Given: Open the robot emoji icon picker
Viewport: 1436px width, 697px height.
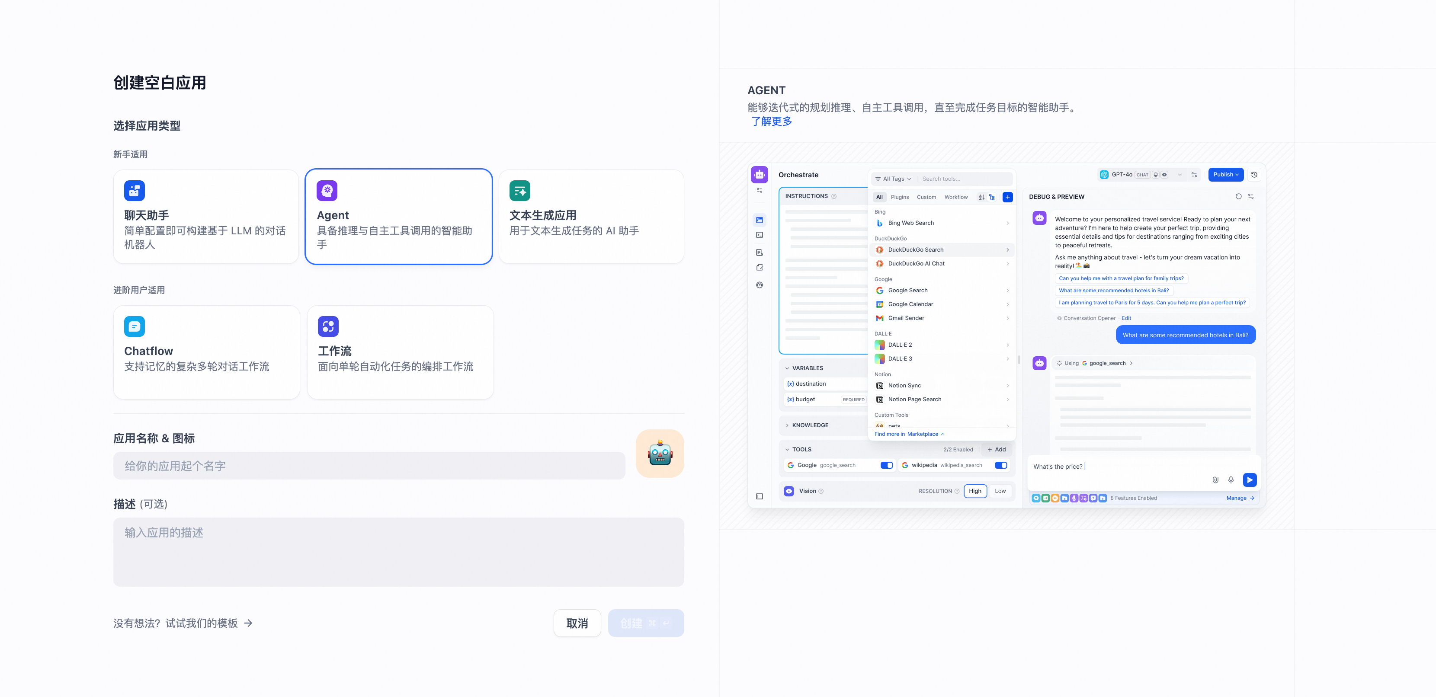Looking at the screenshot, I should pos(660,453).
